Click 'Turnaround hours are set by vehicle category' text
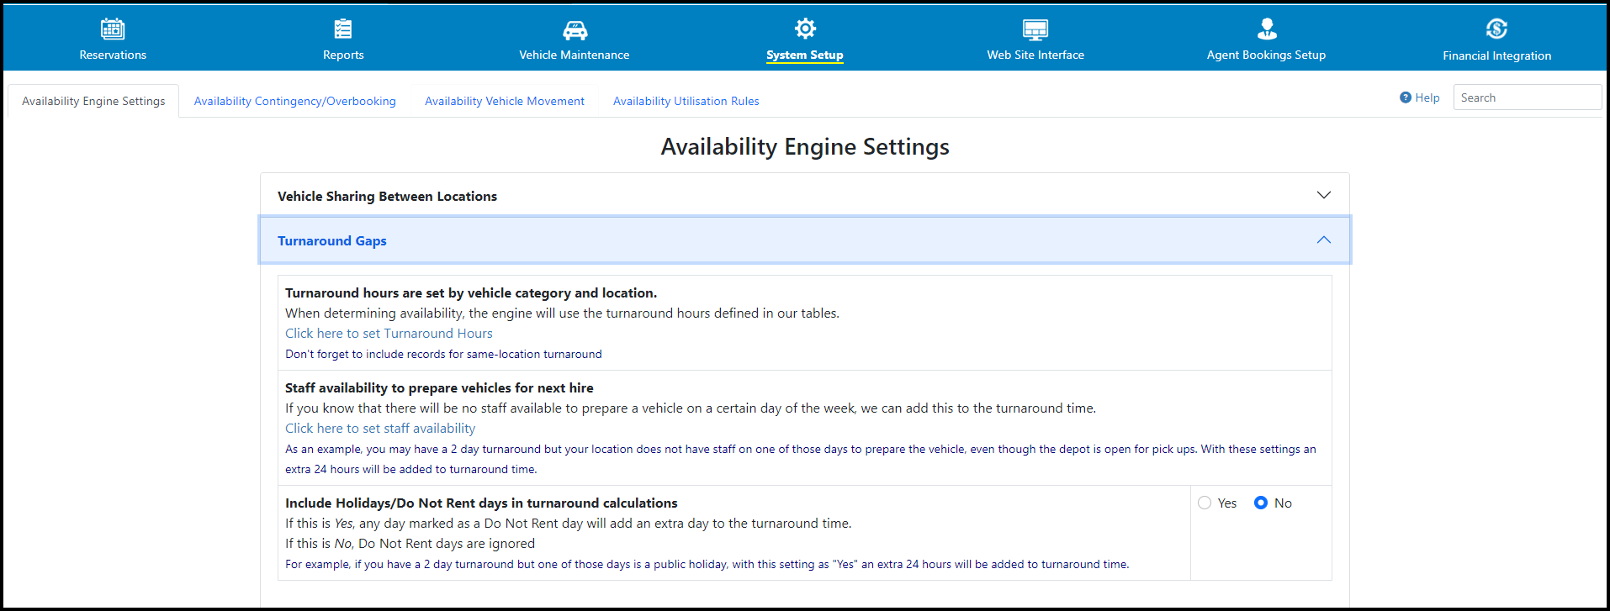 pyautogui.click(x=471, y=293)
